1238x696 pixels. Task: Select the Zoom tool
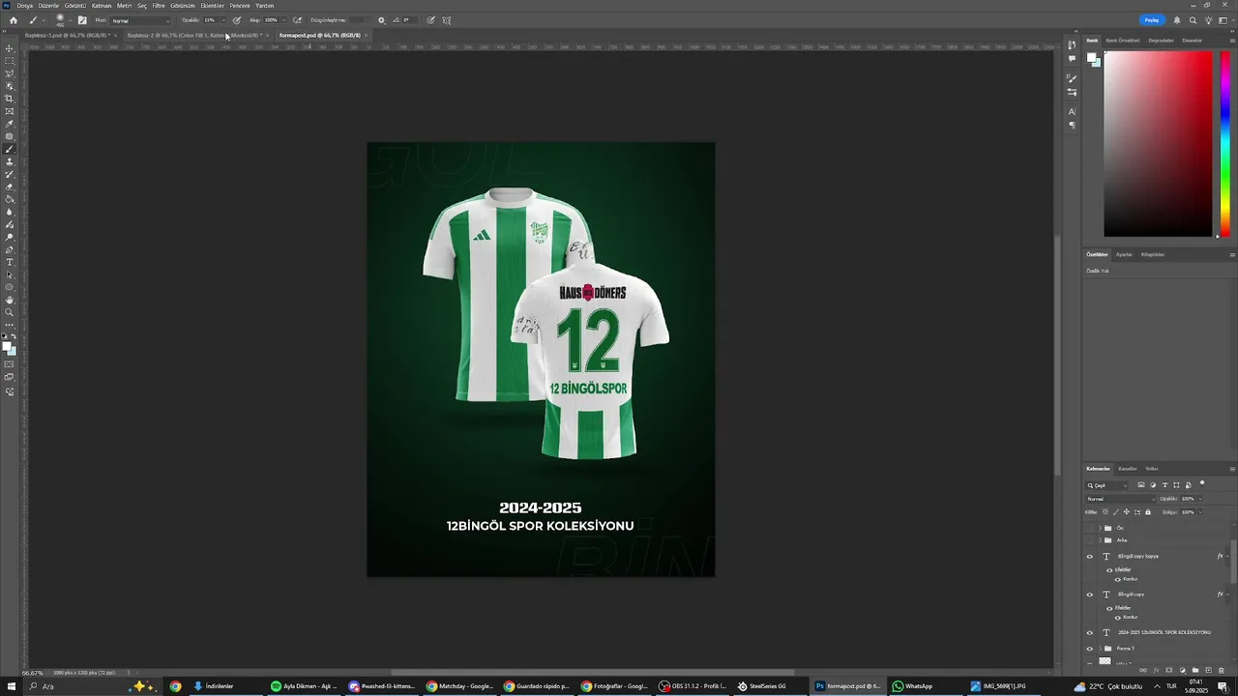point(10,312)
